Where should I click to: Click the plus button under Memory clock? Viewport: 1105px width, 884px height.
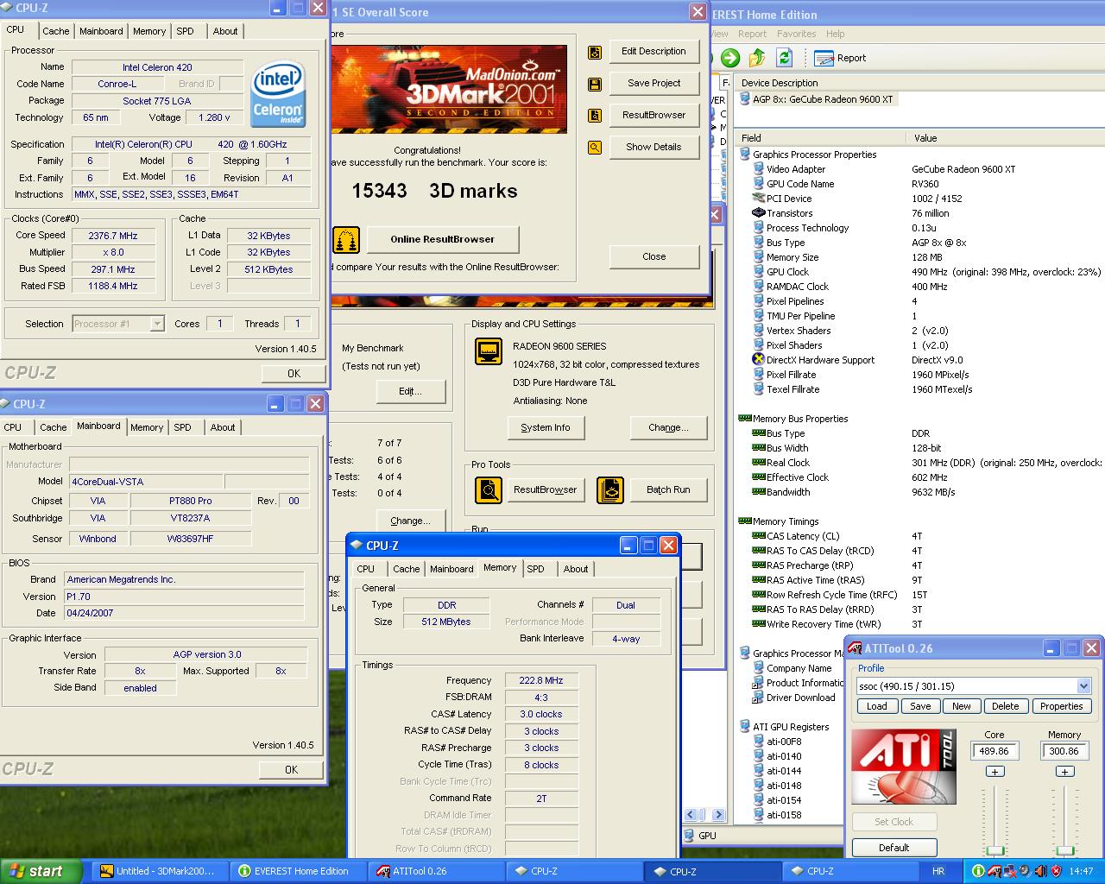[1064, 772]
